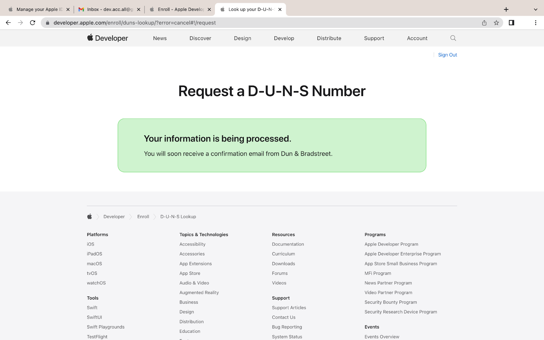This screenshot has width=544, height=340.
Task: Open the Design menu item
Action: click(242, 38)
